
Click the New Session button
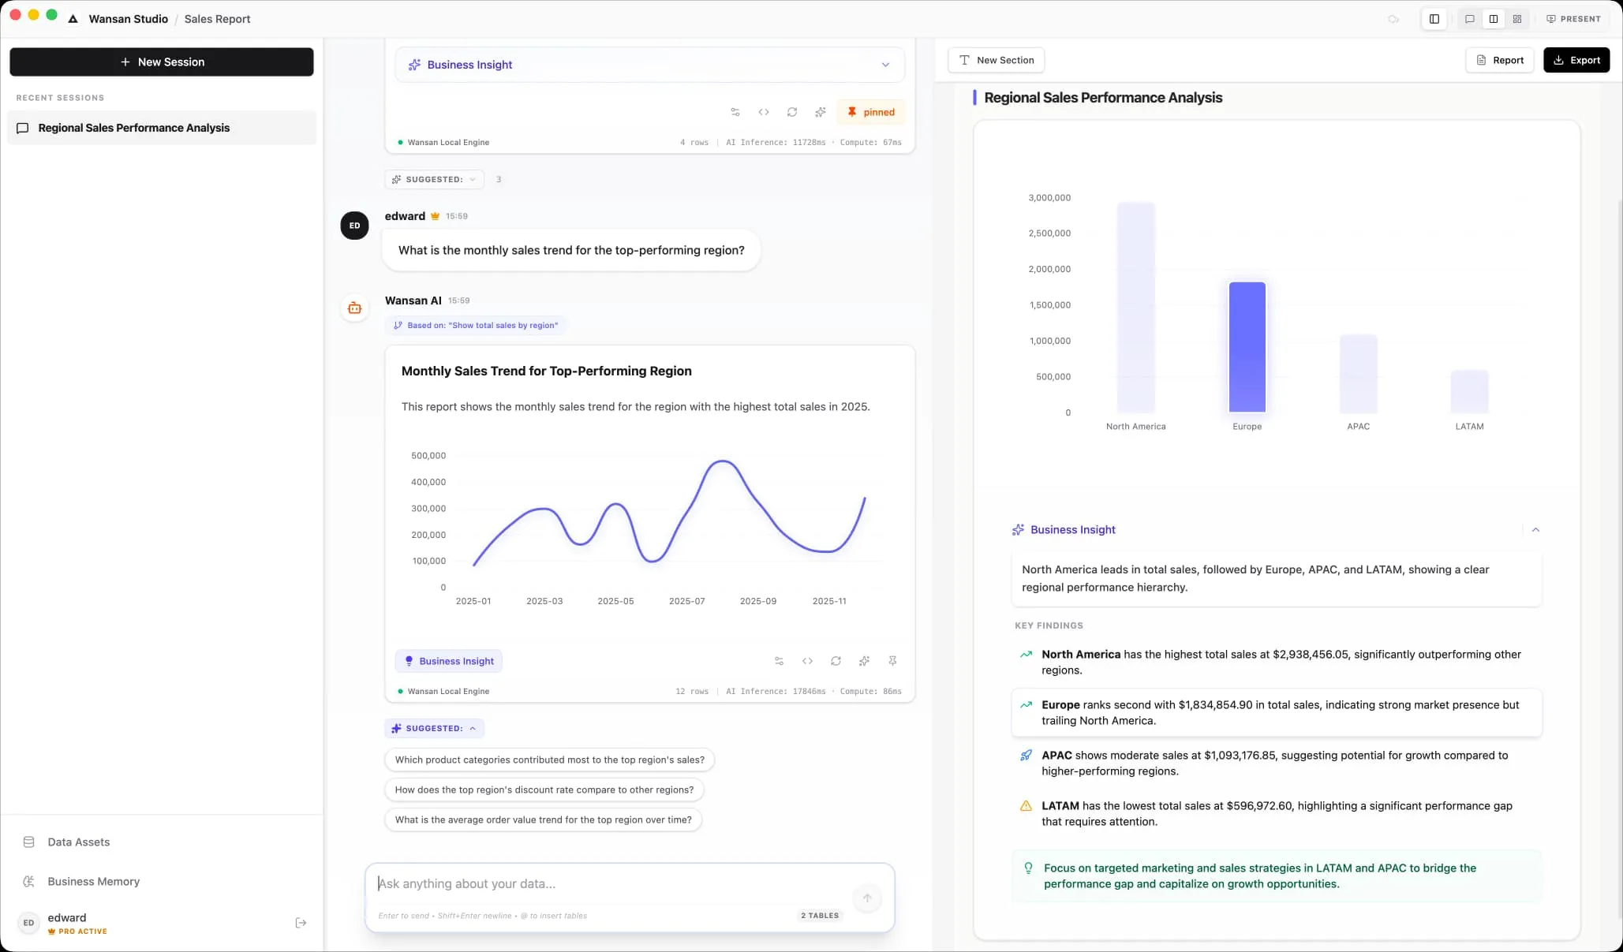tap(162, 62)
